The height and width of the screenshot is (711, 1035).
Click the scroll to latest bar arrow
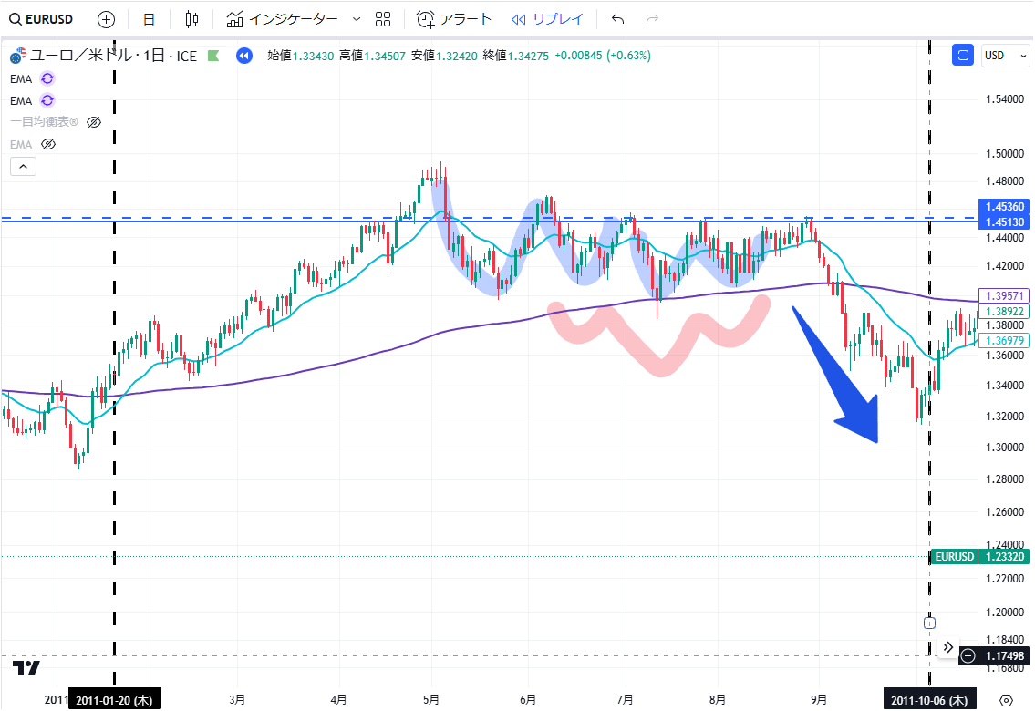[x=948, y=647]
